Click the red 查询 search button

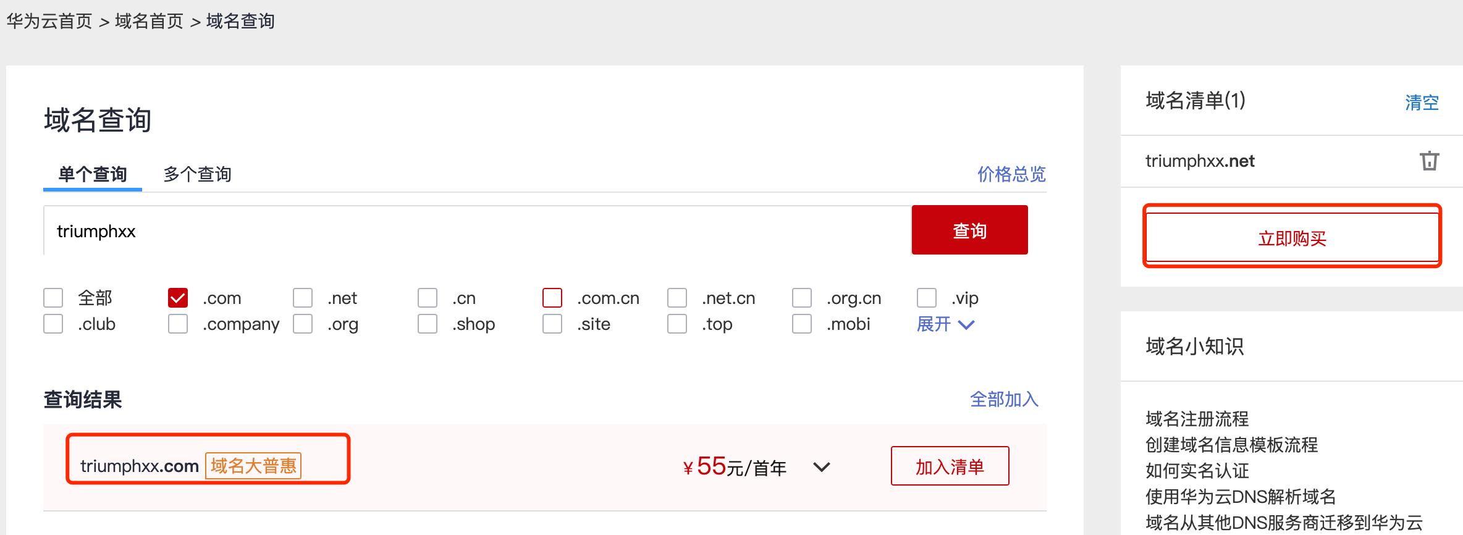pos(969,230)
